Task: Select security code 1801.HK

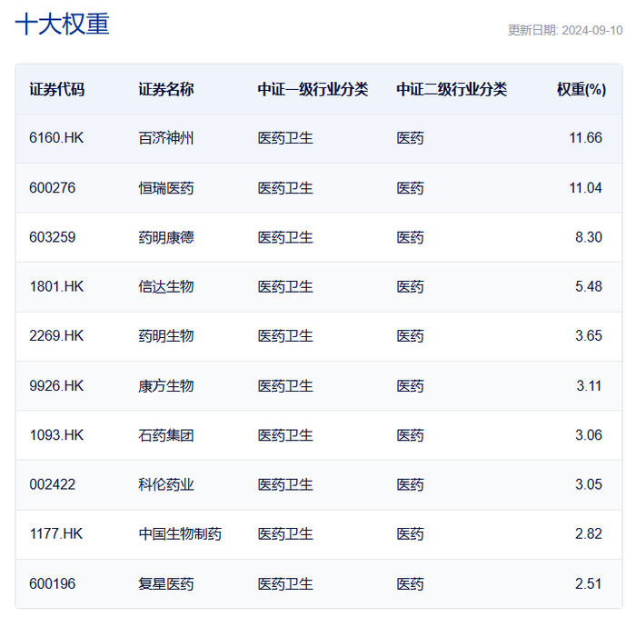Action: tap(56, 287)
